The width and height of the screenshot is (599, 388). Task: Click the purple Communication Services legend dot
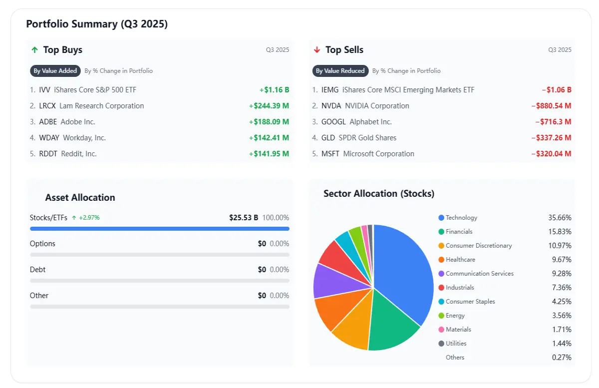[x=441, y=274]
